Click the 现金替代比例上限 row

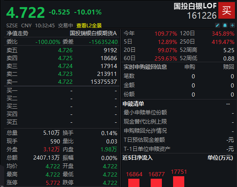tap(179, 121)
